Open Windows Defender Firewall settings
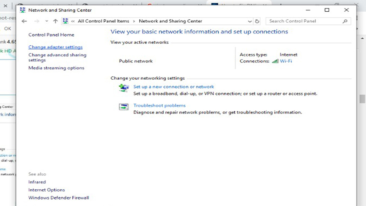Image resolution: width=366 pixels, height=206 pixels. (59, 198)
